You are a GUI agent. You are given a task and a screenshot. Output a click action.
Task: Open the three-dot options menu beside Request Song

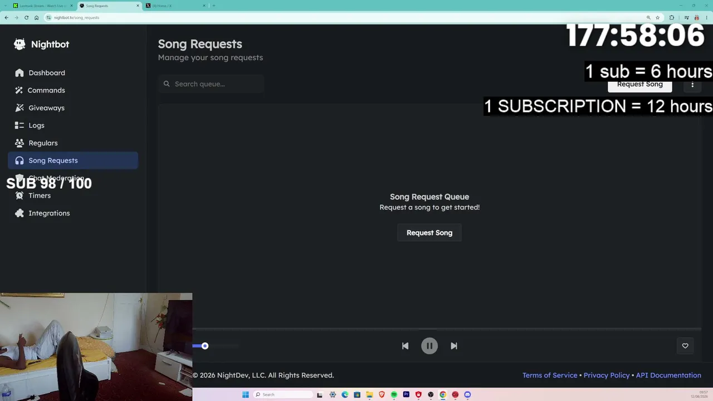point(692,85)
